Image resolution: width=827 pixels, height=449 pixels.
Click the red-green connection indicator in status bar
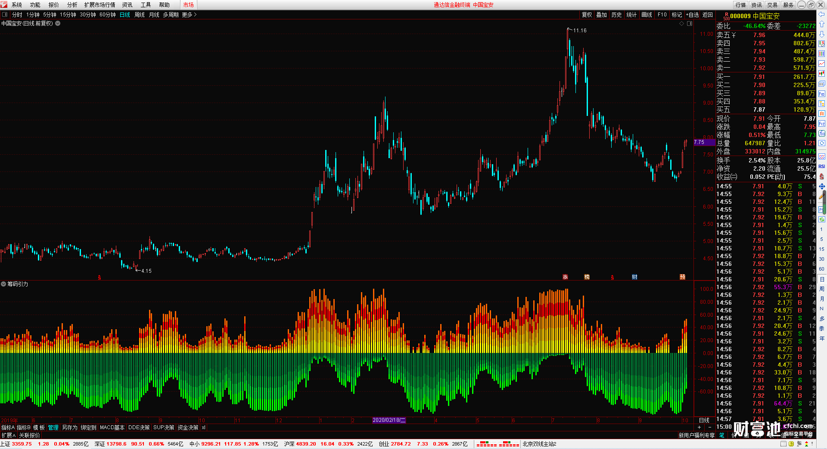pos(497,444)
